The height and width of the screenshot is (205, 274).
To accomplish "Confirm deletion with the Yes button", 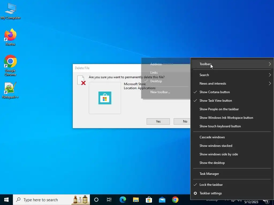I will [x=158, y=121].
